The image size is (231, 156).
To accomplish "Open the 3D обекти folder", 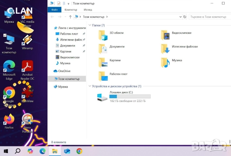I will tap(111, 35).
